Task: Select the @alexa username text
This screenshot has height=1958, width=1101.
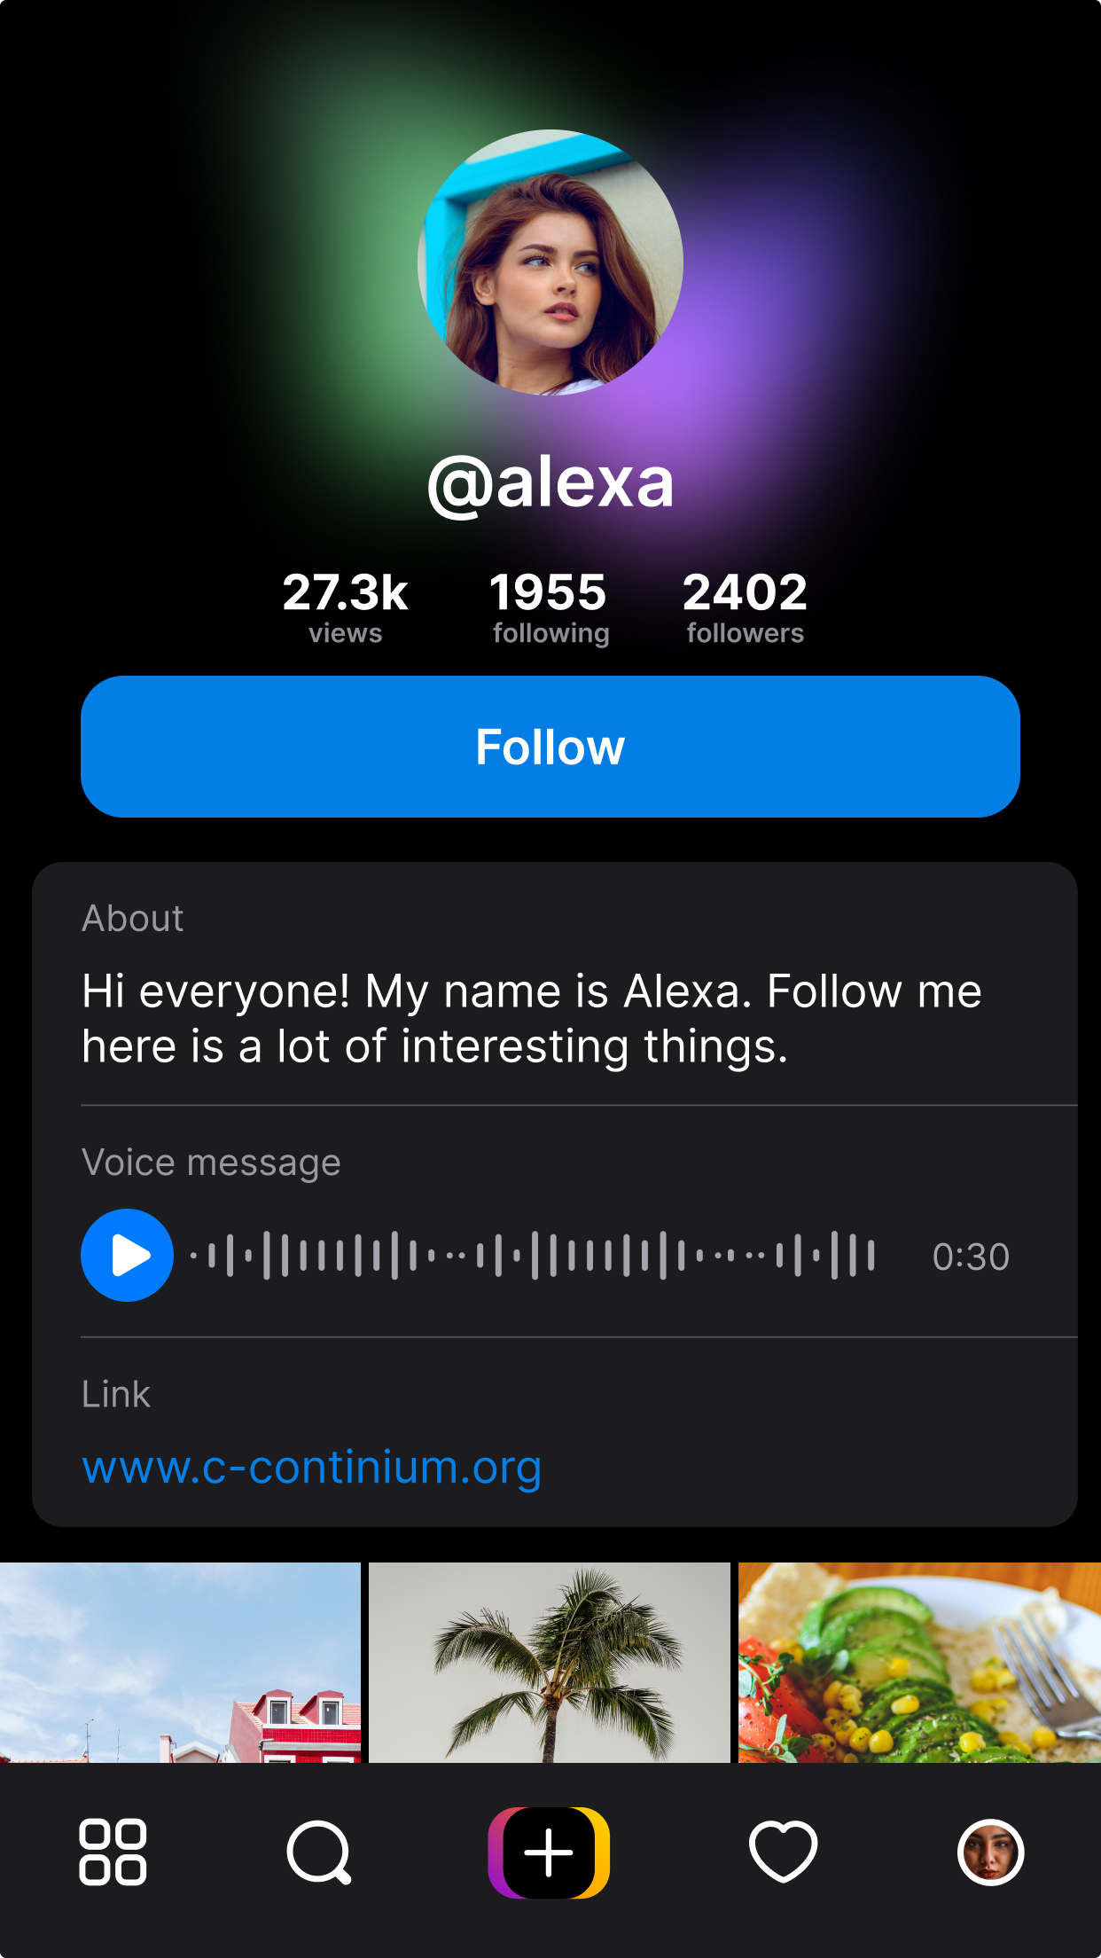Action: (550, 482)
